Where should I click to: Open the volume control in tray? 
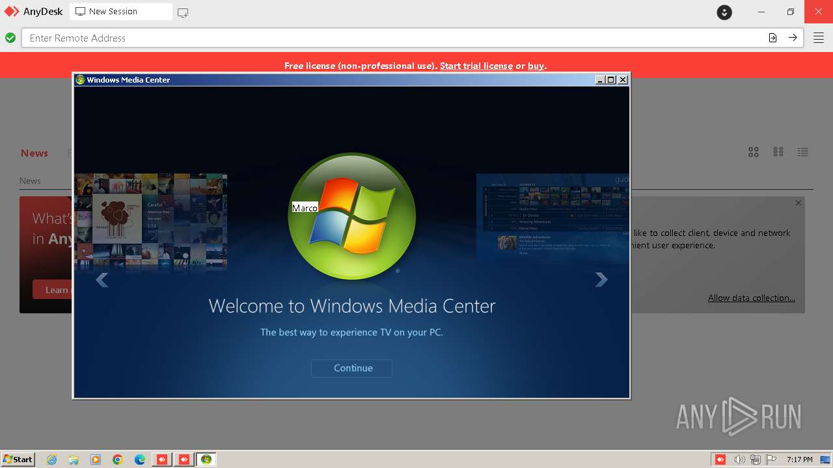click(739, 460)
